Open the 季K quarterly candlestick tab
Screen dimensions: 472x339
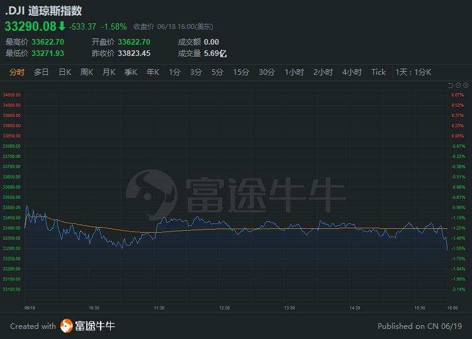tap(131, 72)
